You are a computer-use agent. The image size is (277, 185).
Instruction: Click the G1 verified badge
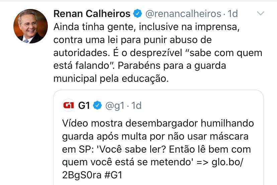click(97, 105)
